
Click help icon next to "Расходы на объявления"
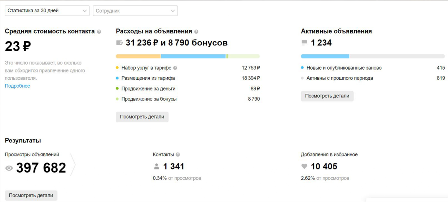196,32
